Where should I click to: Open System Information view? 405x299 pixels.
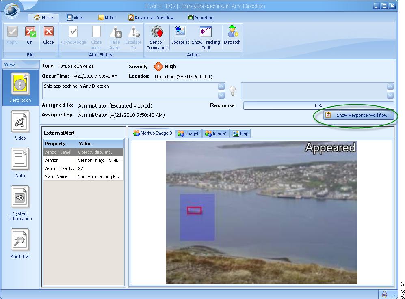coord(20,203)
